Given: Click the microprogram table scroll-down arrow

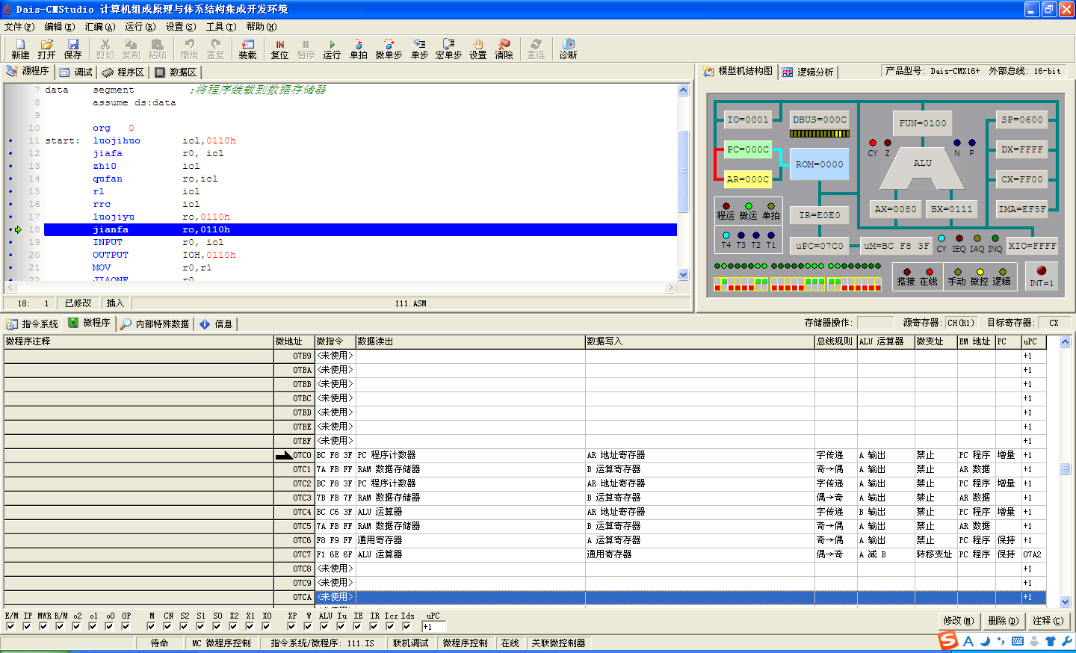Looking at the screenshot, I should (1066, 601).
